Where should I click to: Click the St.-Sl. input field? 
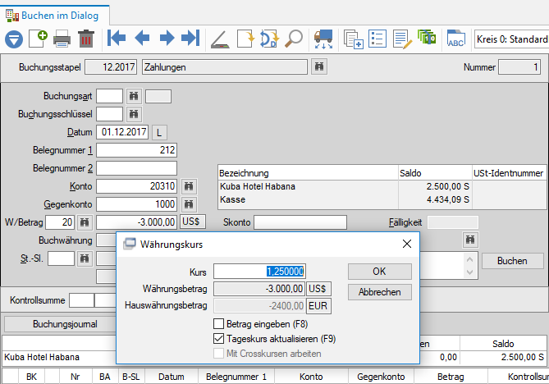61,258
